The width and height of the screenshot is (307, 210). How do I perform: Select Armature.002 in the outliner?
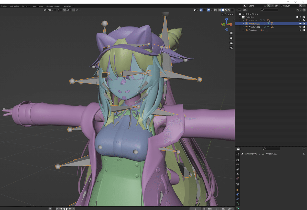[255, 27]
